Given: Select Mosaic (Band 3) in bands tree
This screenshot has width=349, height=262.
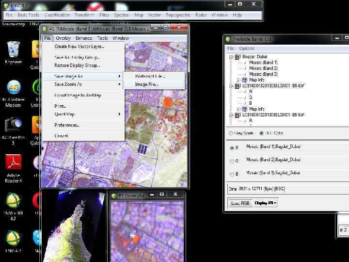Looking at the screenshot, I should click(263, 74).
